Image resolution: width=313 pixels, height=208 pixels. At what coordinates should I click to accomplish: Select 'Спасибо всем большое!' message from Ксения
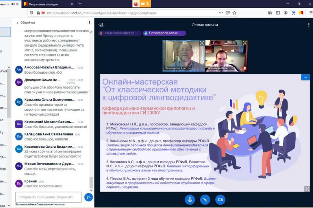43,186
